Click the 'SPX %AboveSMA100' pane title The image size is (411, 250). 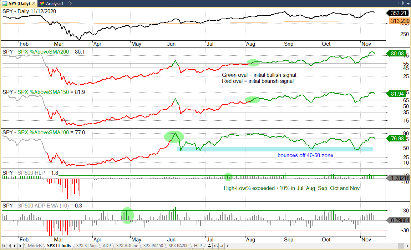(x=43, y=132)
